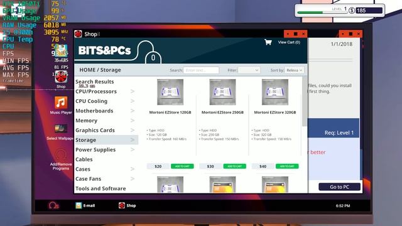The image size is (402, 226).
Task: Expand the Case Fans category arrow
Action: click(x=133, y=178)
